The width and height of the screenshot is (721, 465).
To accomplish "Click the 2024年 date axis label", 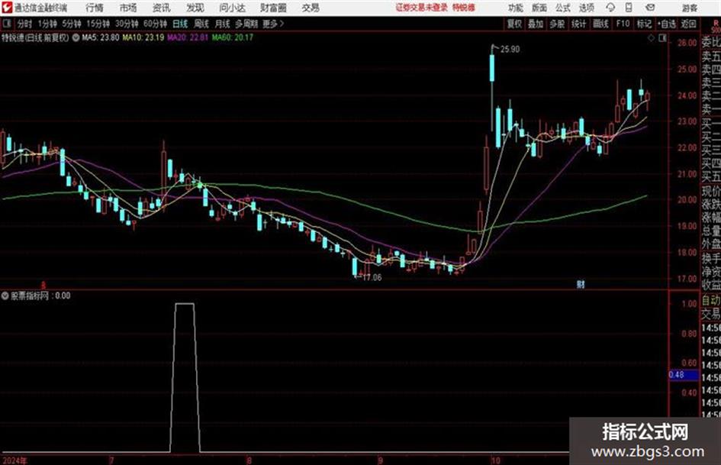I will pyautogui.click(x=14, y=460).
